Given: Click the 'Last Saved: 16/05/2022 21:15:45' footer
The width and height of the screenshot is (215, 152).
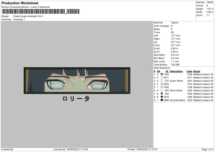Looking at the screenshot, I should [71, 149].
